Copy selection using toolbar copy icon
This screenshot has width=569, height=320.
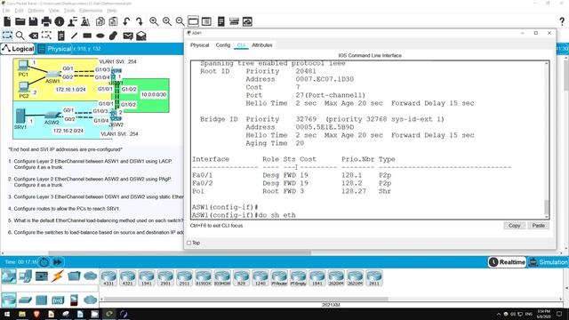(100, 21)
